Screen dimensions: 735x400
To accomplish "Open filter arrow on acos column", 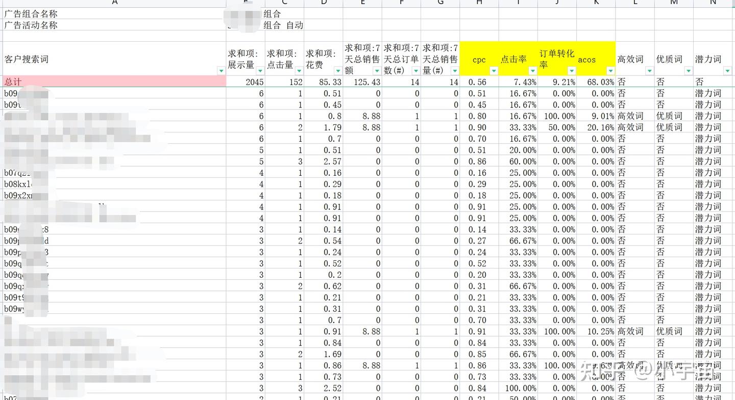I will click(x=610, y=71).
